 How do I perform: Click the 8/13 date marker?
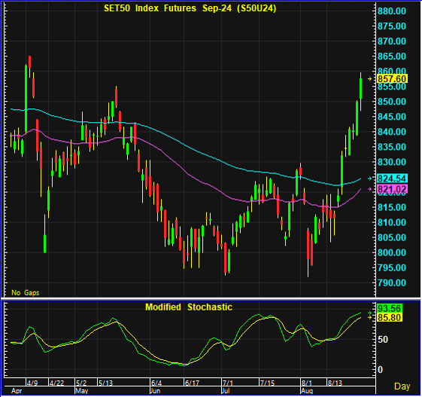335,383
